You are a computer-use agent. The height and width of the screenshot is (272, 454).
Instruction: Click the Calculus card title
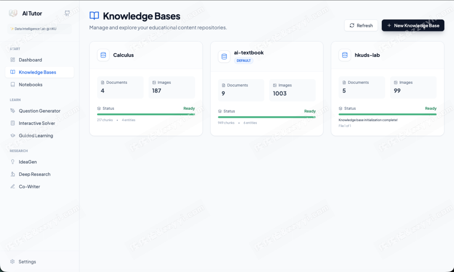tap(123, 55)
